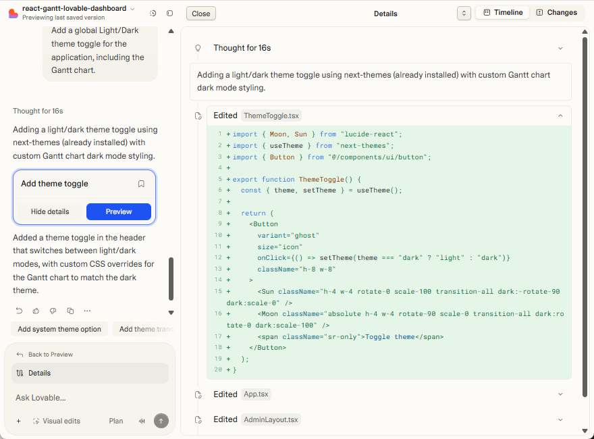Thumbs down the assistant's response

point(53,311)
